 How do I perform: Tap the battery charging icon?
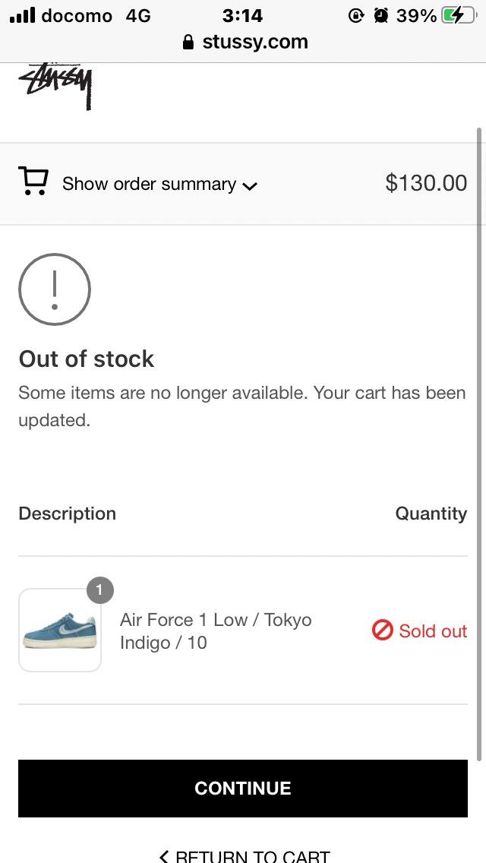click(459, 15)
